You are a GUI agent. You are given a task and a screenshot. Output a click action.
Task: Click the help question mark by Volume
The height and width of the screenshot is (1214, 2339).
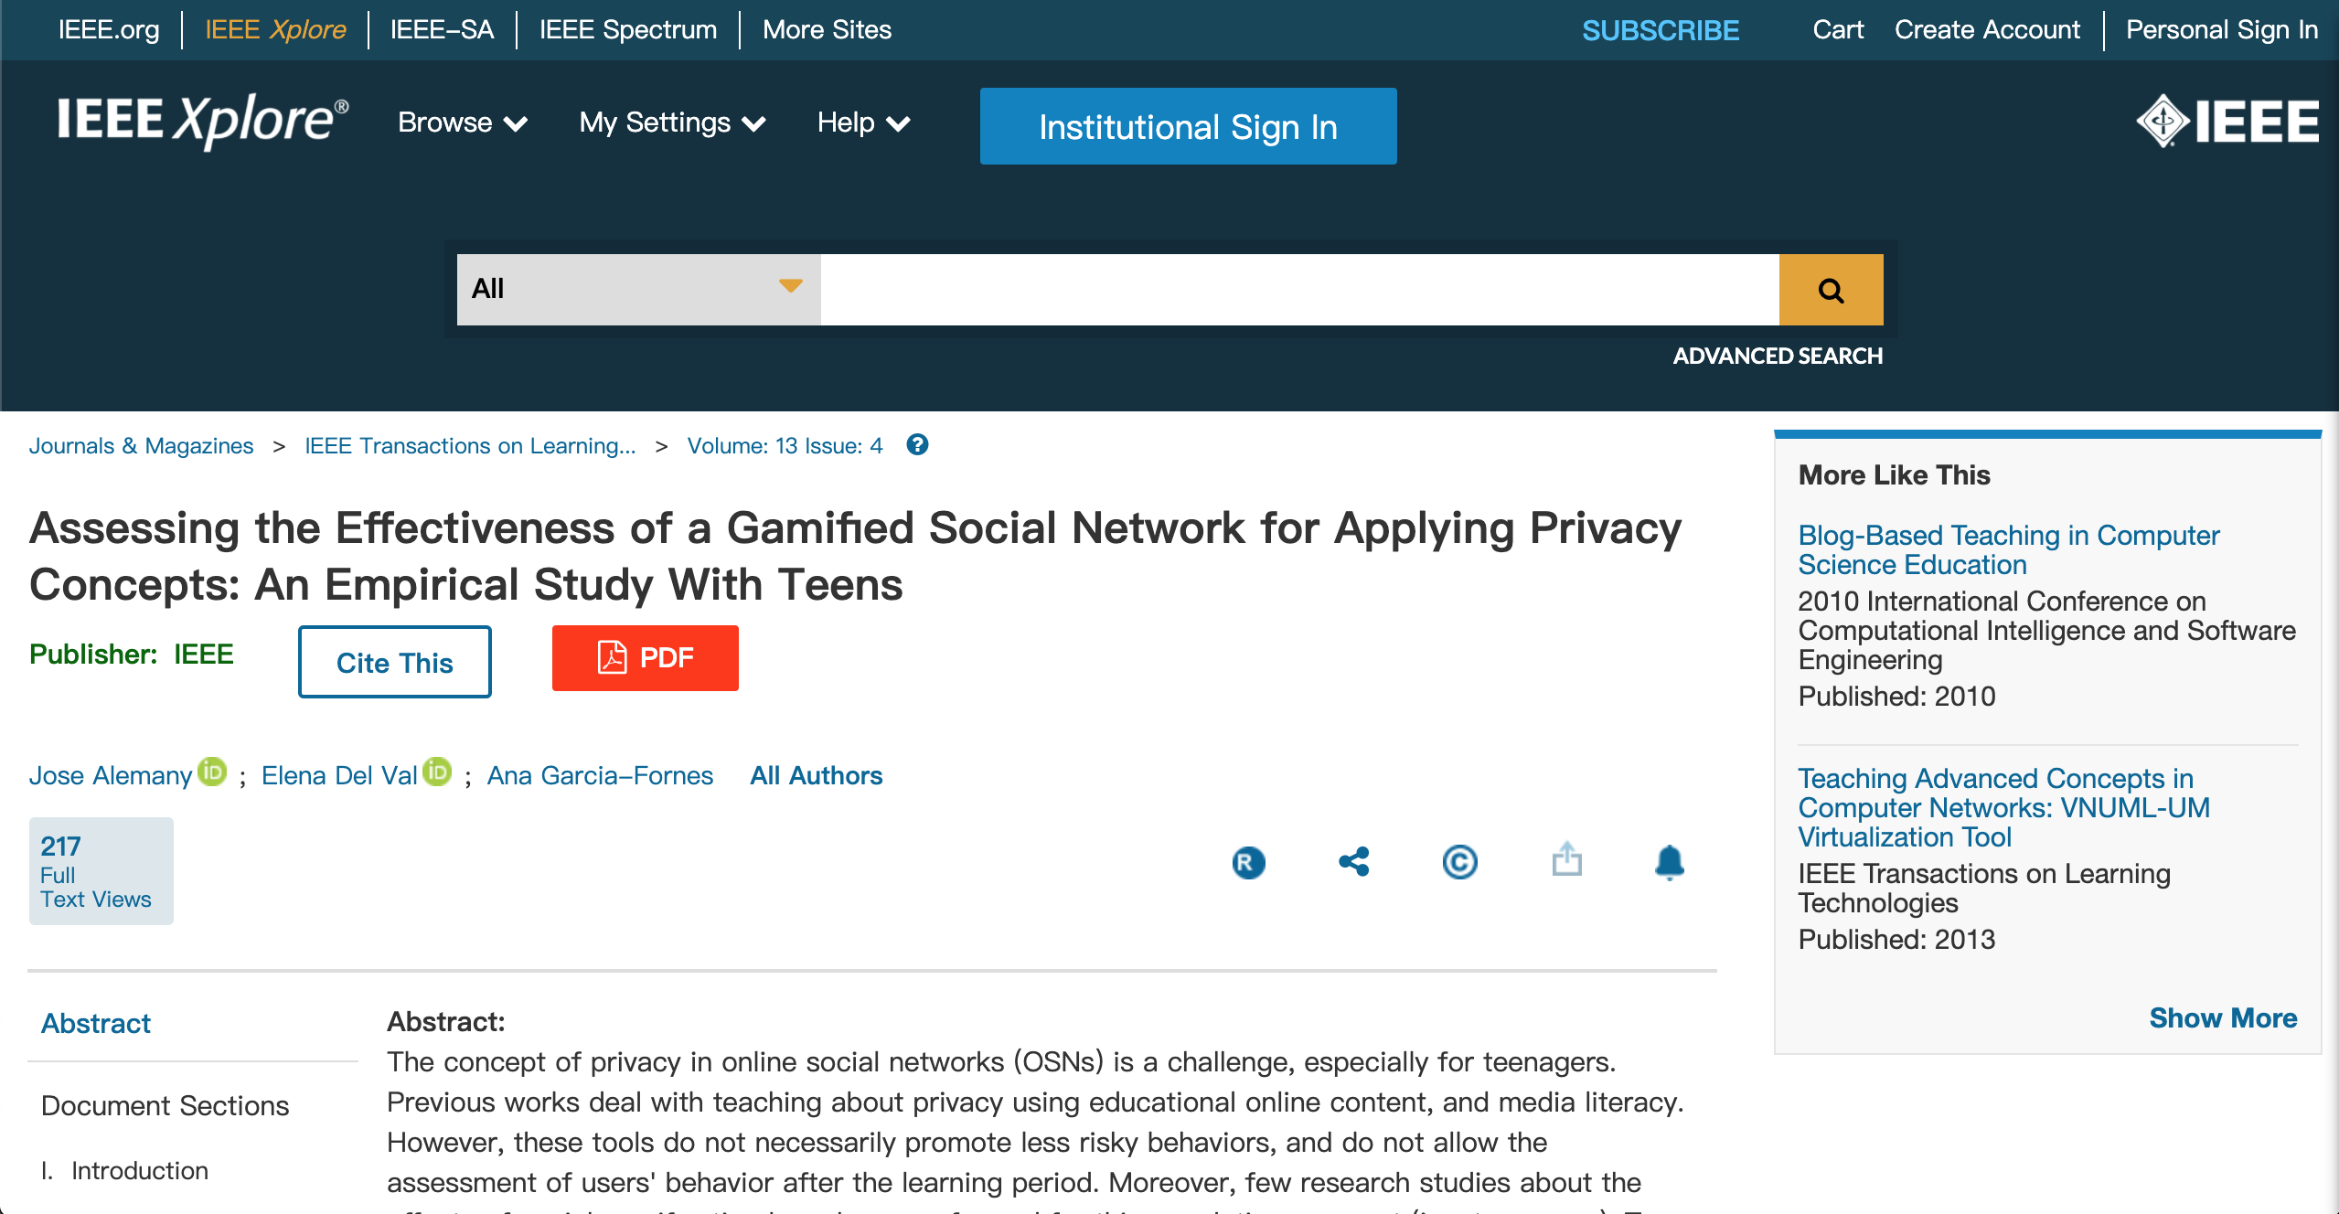pyautogui.click(x=917, y=444)
